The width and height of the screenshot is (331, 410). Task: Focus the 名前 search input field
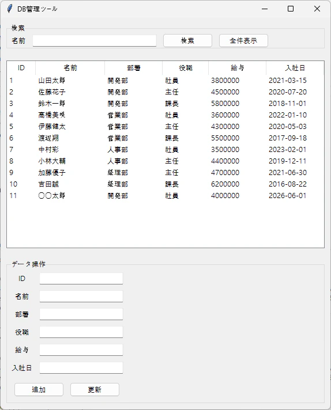[x=95, y=41]
